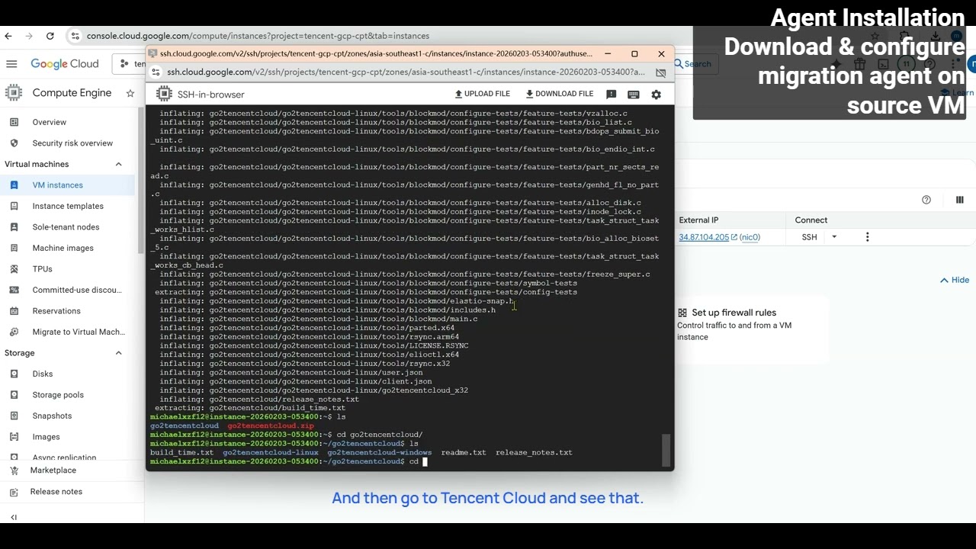
Task: Click the Overview sidebar icon
Action: coord(14,122)
